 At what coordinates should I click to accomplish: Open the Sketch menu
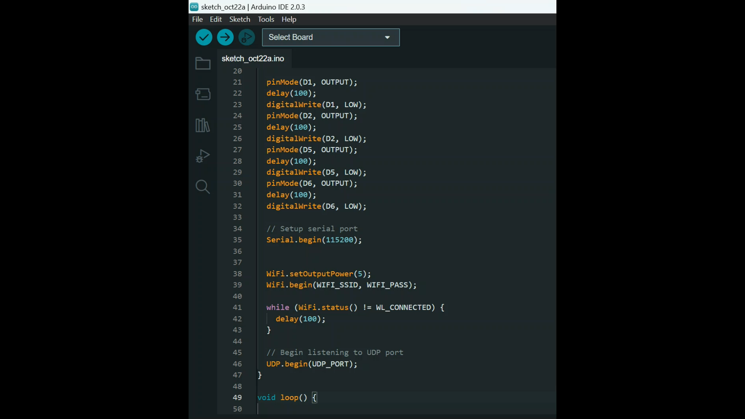[239, 19]
